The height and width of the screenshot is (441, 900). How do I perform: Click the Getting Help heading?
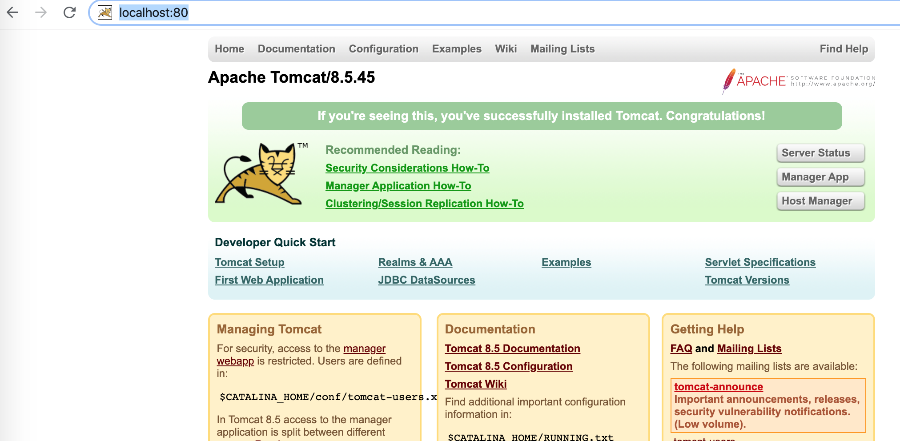point(707,329)
